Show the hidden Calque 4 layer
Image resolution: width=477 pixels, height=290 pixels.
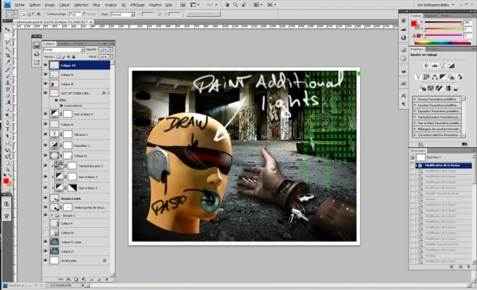pos(45,223)
